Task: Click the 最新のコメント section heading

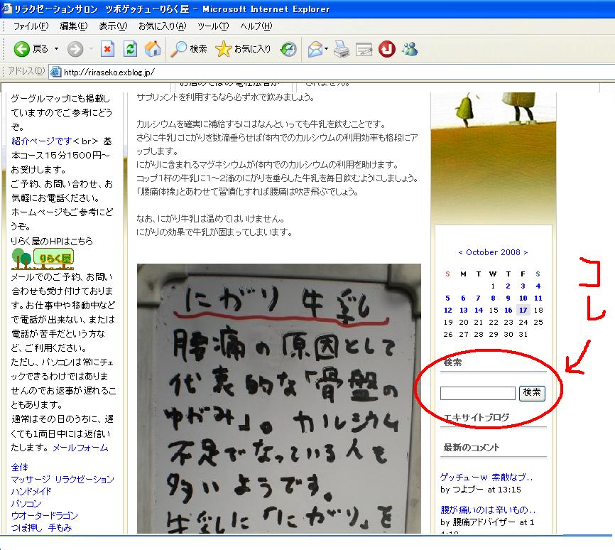Action: coord(471,447)
